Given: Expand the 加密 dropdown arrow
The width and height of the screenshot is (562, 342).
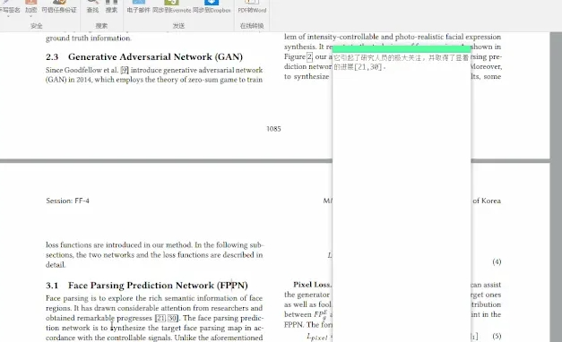Looking at the screenshot, I should tap(30, 16).
